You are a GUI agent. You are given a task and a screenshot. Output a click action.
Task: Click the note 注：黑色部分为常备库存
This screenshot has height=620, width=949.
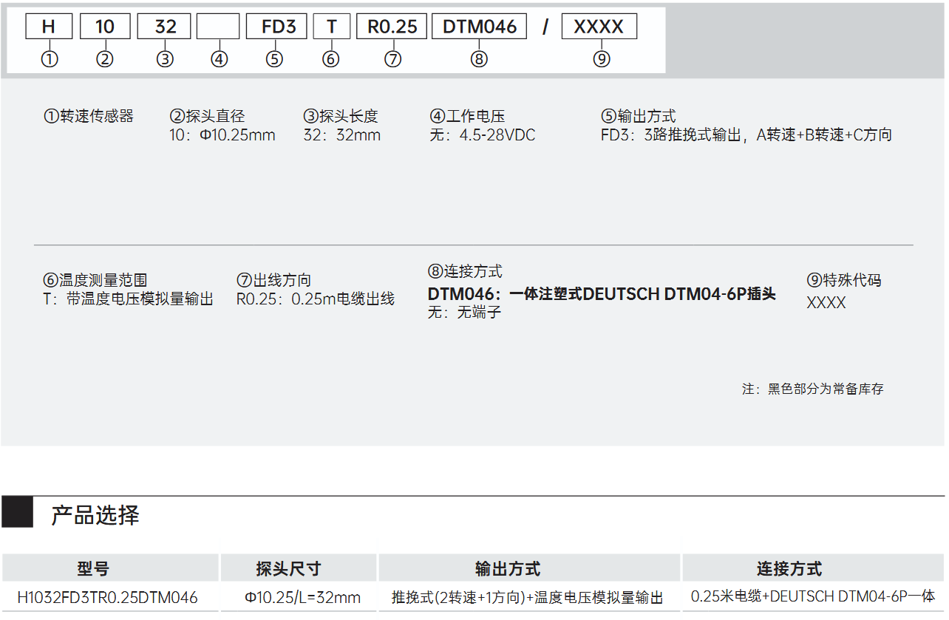point(812,389)
